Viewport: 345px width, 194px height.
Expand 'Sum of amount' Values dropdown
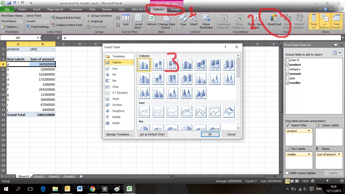tap(339, 154)
